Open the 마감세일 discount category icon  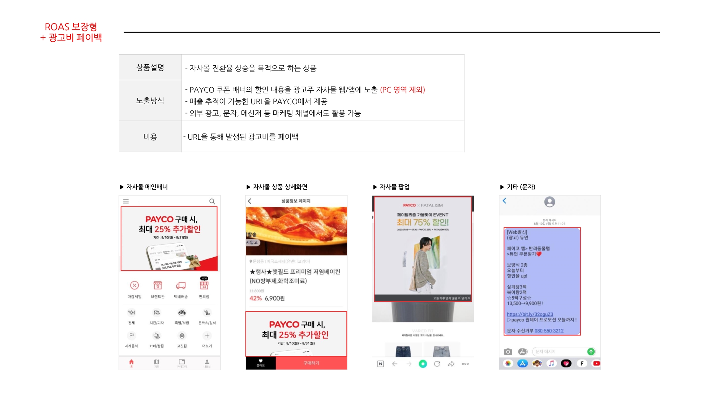click(x=134, y=285)
